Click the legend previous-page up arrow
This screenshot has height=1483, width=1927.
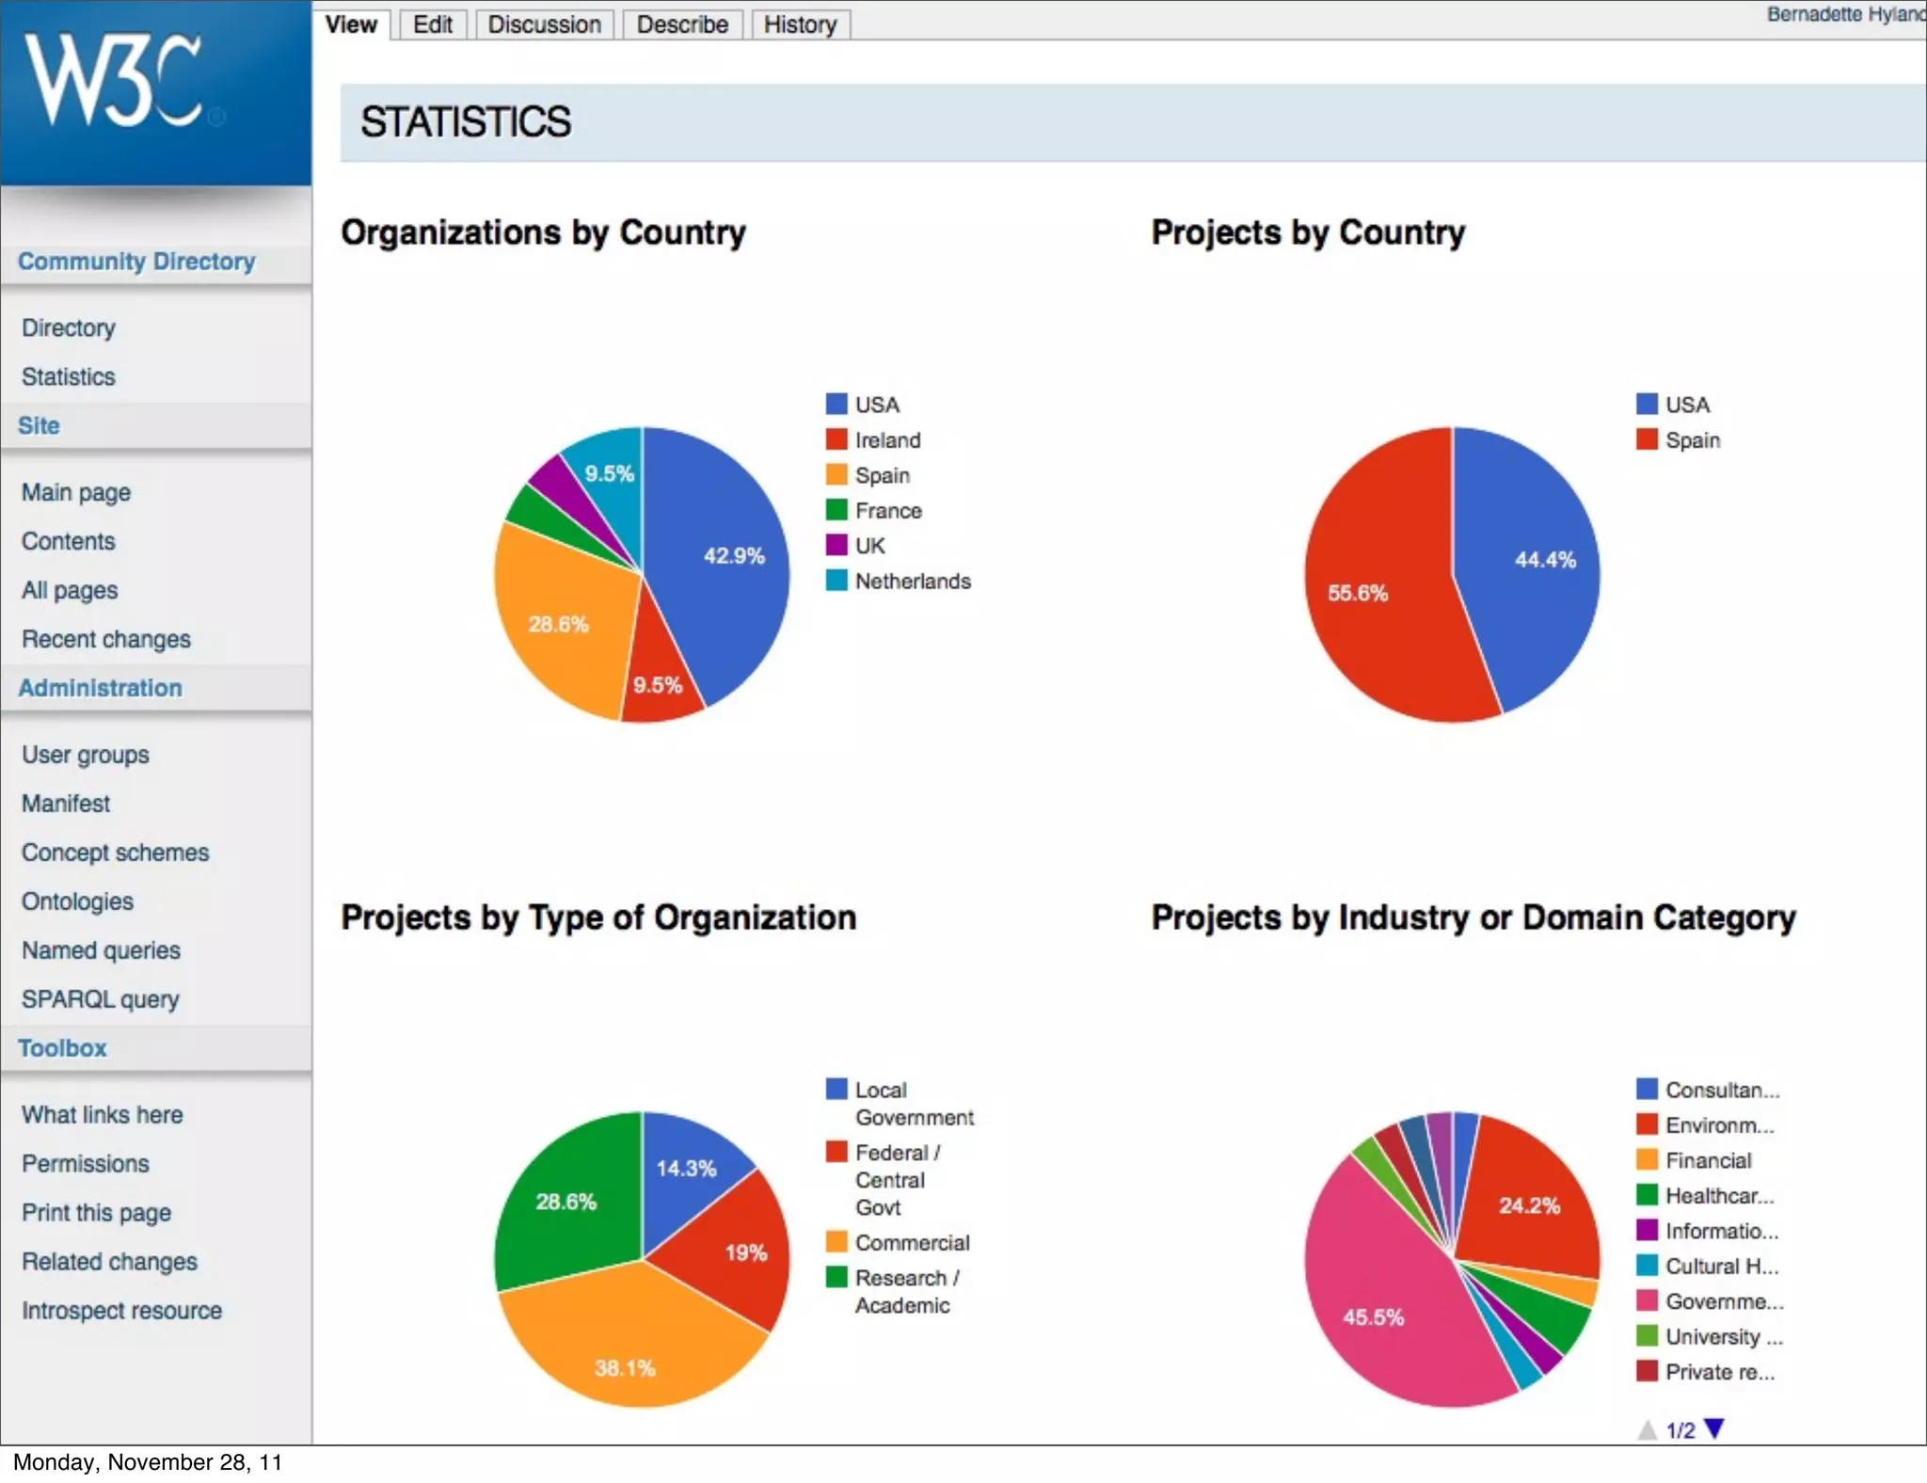(x=1647, y=1430)
